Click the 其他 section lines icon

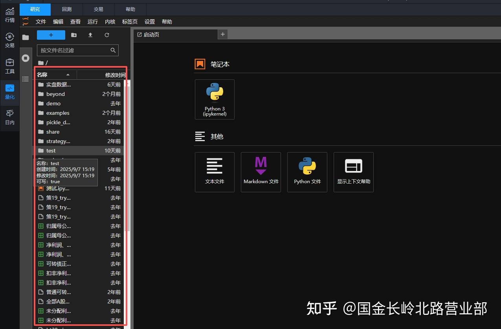click(x=200, y=136)
